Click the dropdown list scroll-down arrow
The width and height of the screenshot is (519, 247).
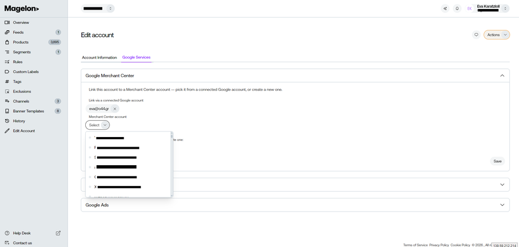coord(171,196)
